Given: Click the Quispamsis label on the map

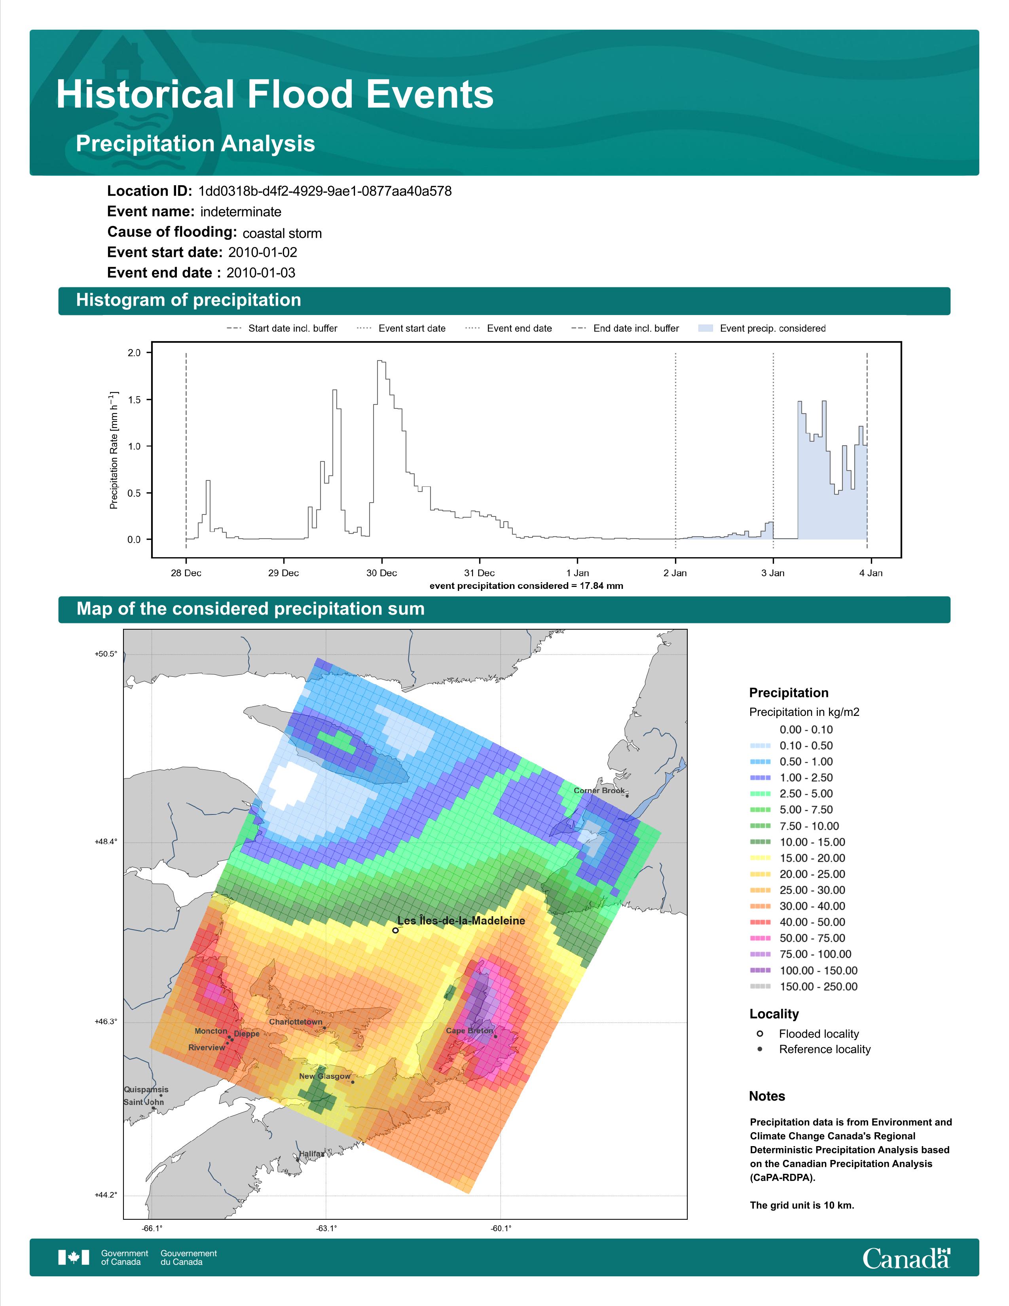Looking at the screenshot, I should [x=146, y=1089].
